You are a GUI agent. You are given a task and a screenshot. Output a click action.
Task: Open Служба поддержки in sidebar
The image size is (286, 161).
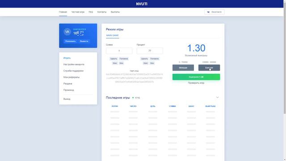tap(73, 71)
